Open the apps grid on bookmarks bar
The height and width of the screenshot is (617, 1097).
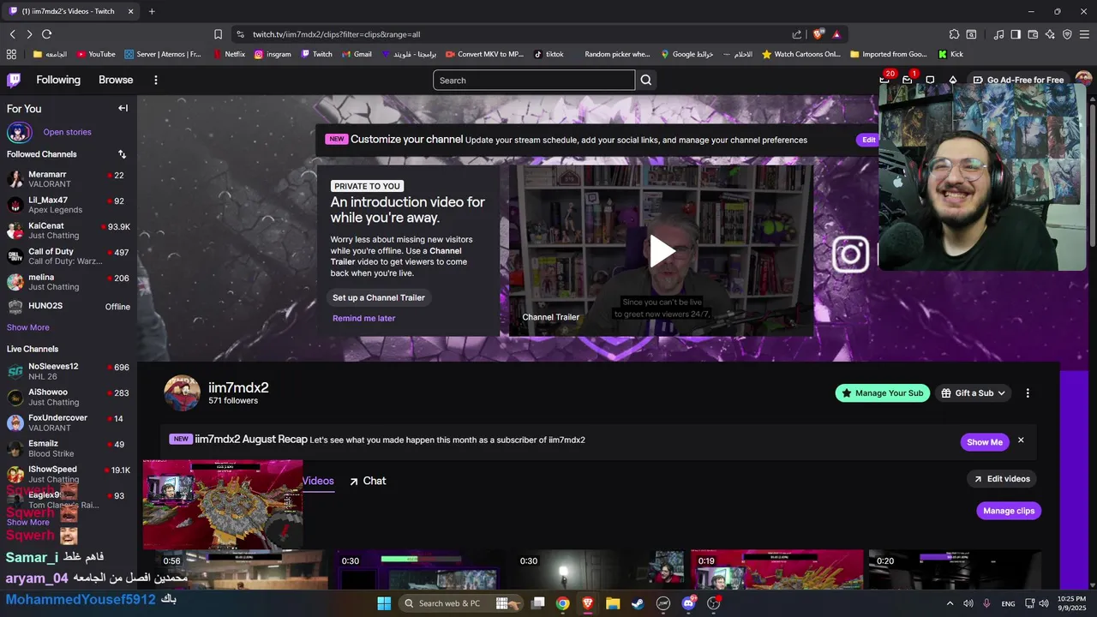tap(11, 54)
